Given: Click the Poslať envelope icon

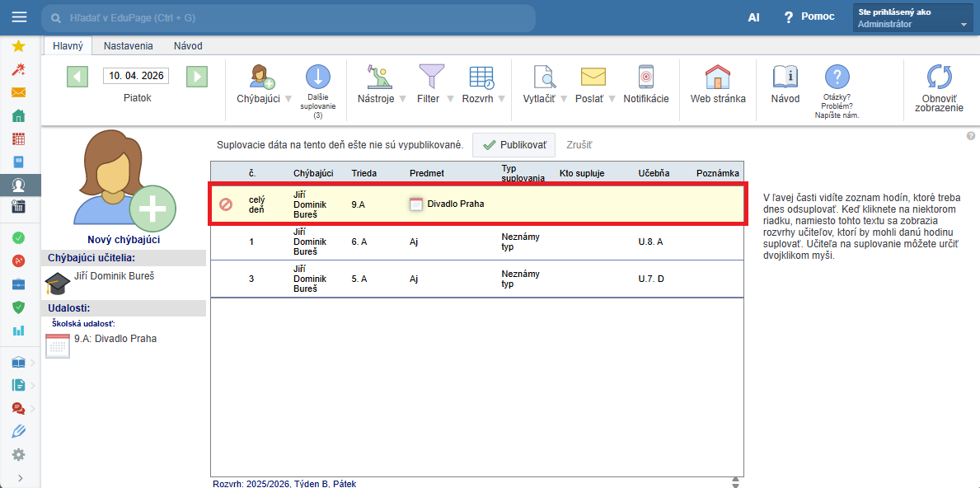Looking at the screenshot, I should 592,77.
